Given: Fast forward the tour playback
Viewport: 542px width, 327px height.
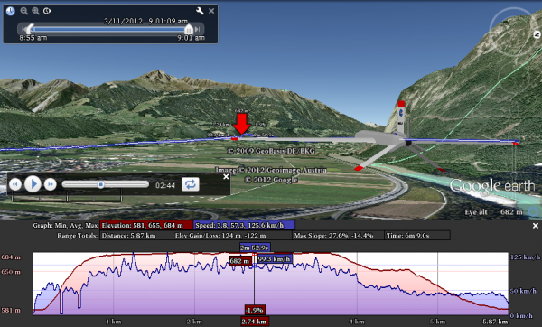Looking at the screenshot, I should [x=50, y=184].
